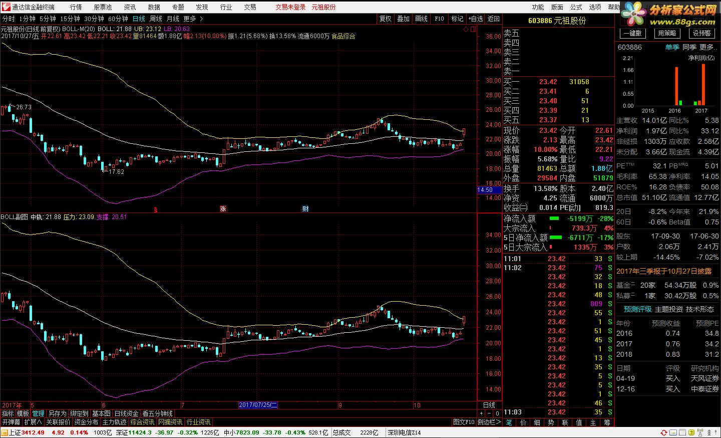Switch to 股票池 top tab
721x438 pixels.
[103, 7]
